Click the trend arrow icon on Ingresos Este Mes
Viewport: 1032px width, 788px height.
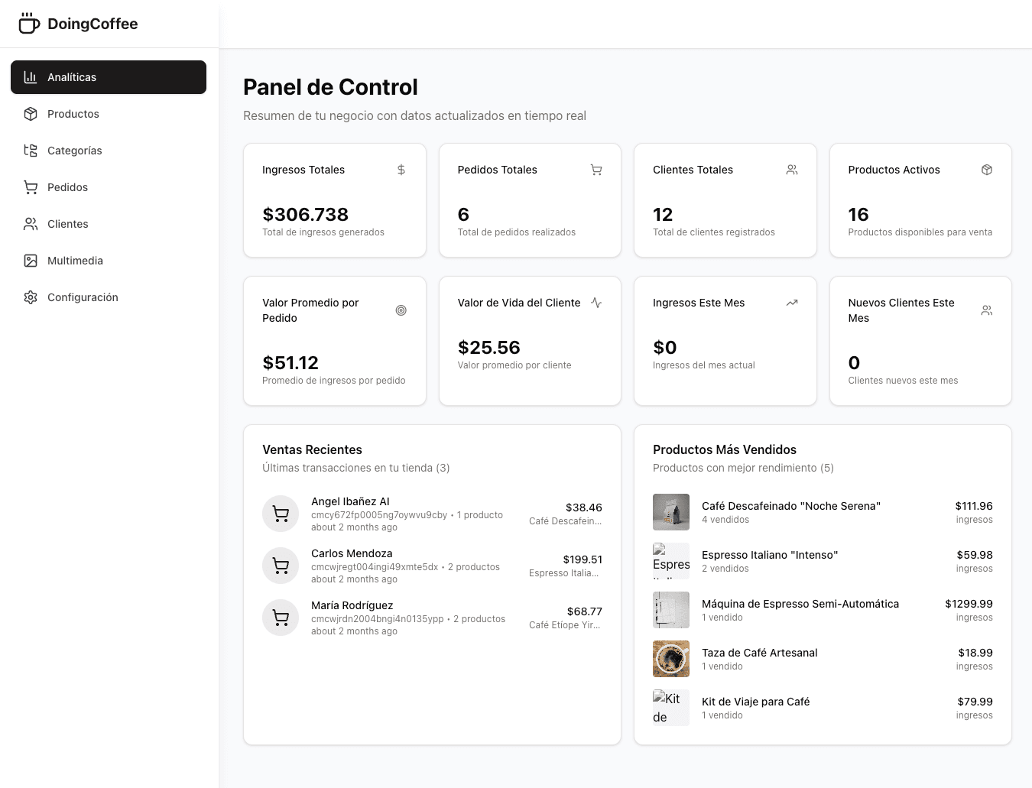[792, 303]
